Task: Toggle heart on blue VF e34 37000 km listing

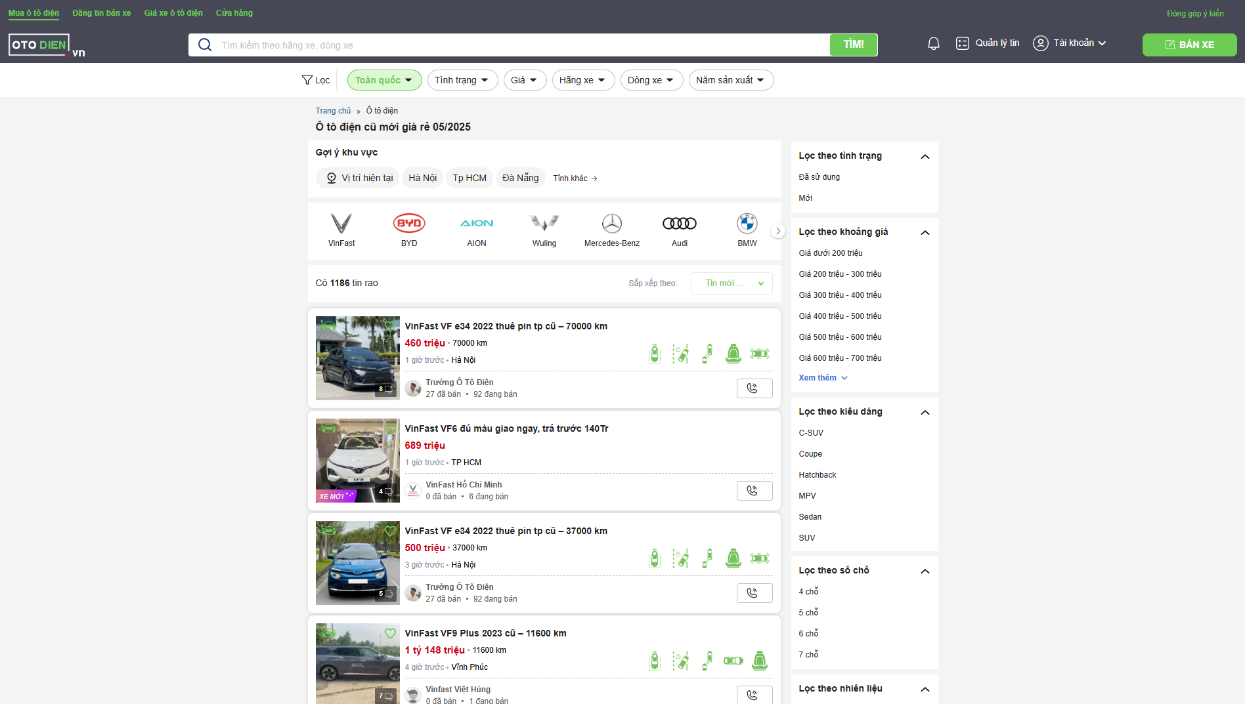Action: (x=390, y=531)
